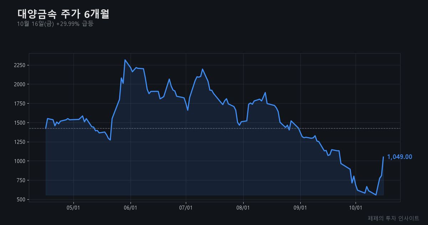
Task: Select the subtitle "10월 16일(금) +29.99% 급등"
Action: tap(55, 24)
